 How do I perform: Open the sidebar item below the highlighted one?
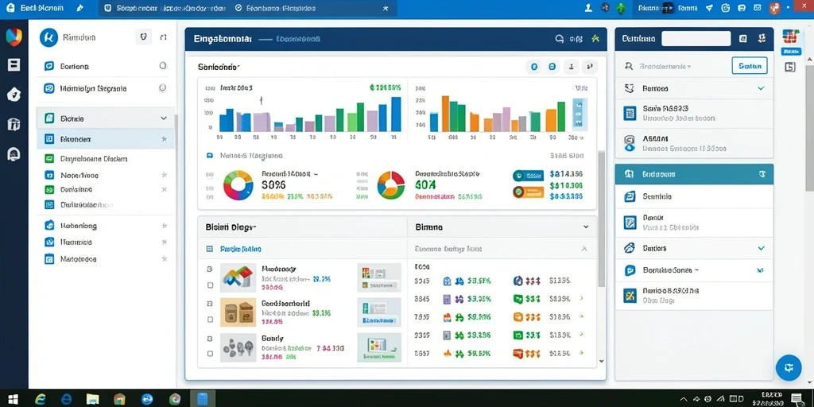[x=106, y=159]
